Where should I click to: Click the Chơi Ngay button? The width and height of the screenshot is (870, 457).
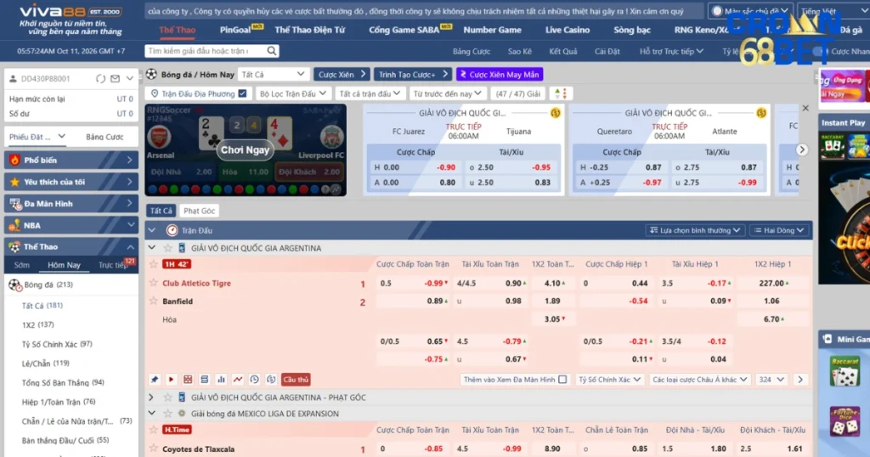pyautogui.click(x=245, y=150)
